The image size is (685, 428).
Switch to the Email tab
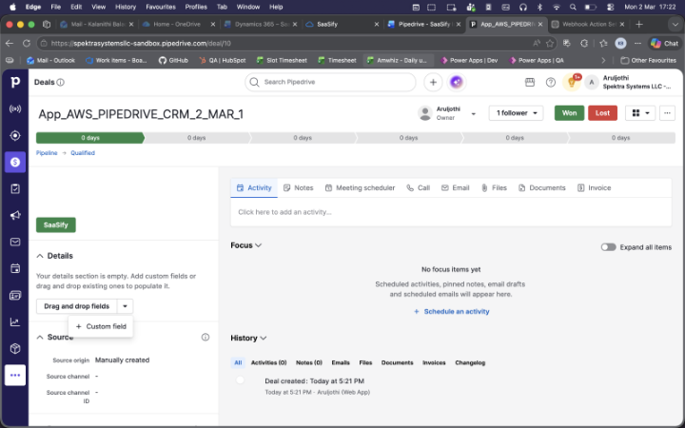455,187
